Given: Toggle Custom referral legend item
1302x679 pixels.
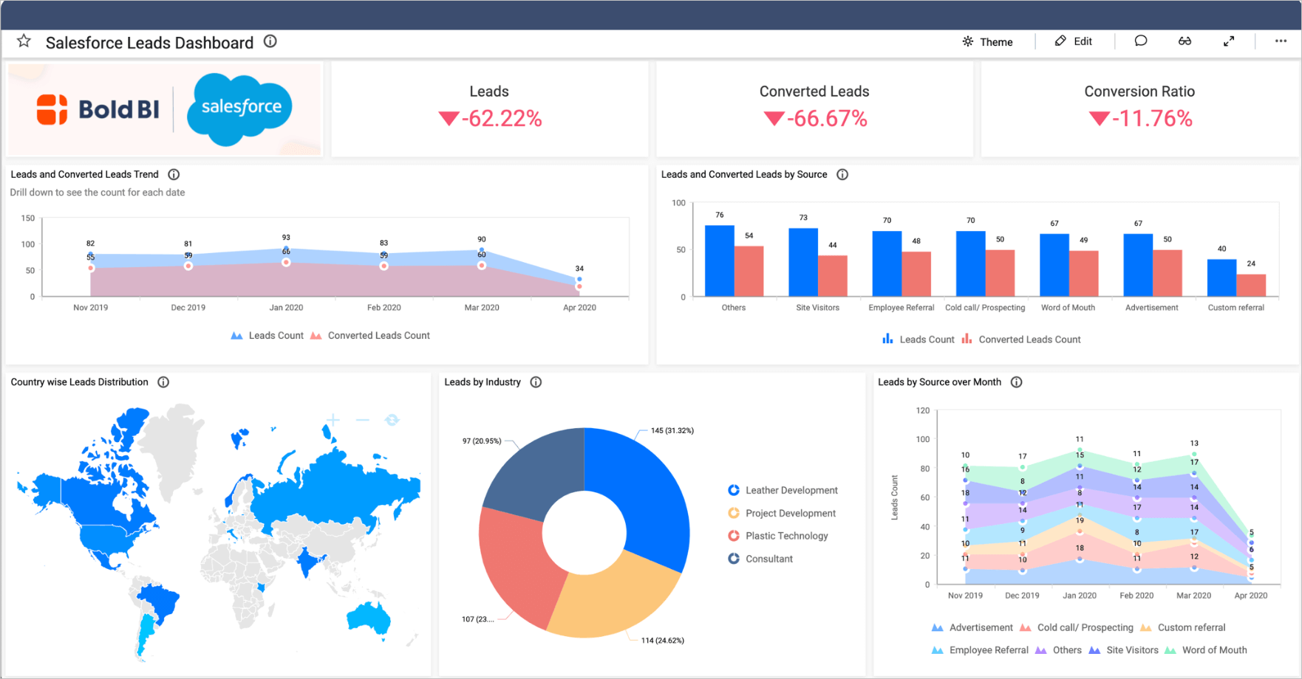Looking at the screenshot, I should click(1182, 627).
